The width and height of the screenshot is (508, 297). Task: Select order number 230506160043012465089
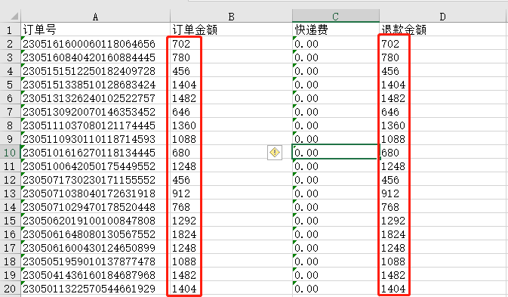click(x=95, y=248)
